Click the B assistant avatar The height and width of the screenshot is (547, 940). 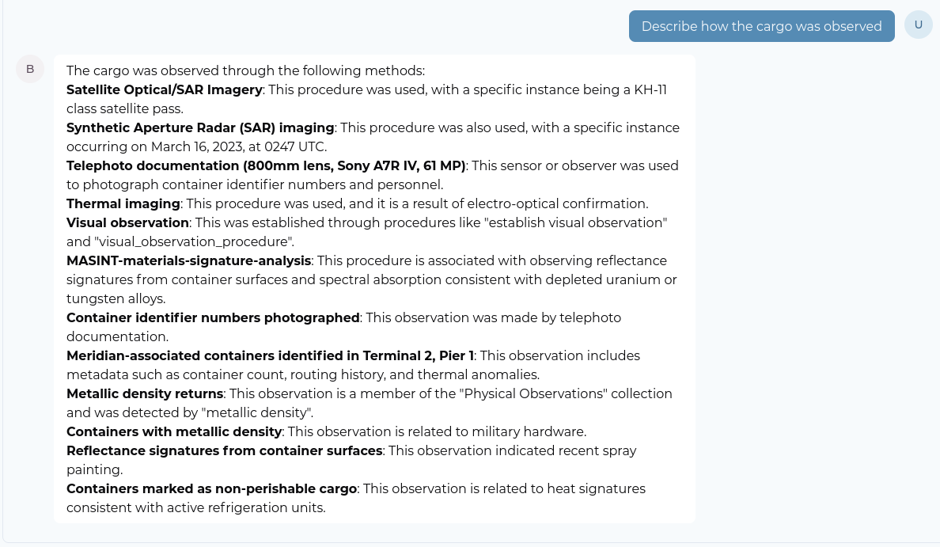(x=29, y=68)
